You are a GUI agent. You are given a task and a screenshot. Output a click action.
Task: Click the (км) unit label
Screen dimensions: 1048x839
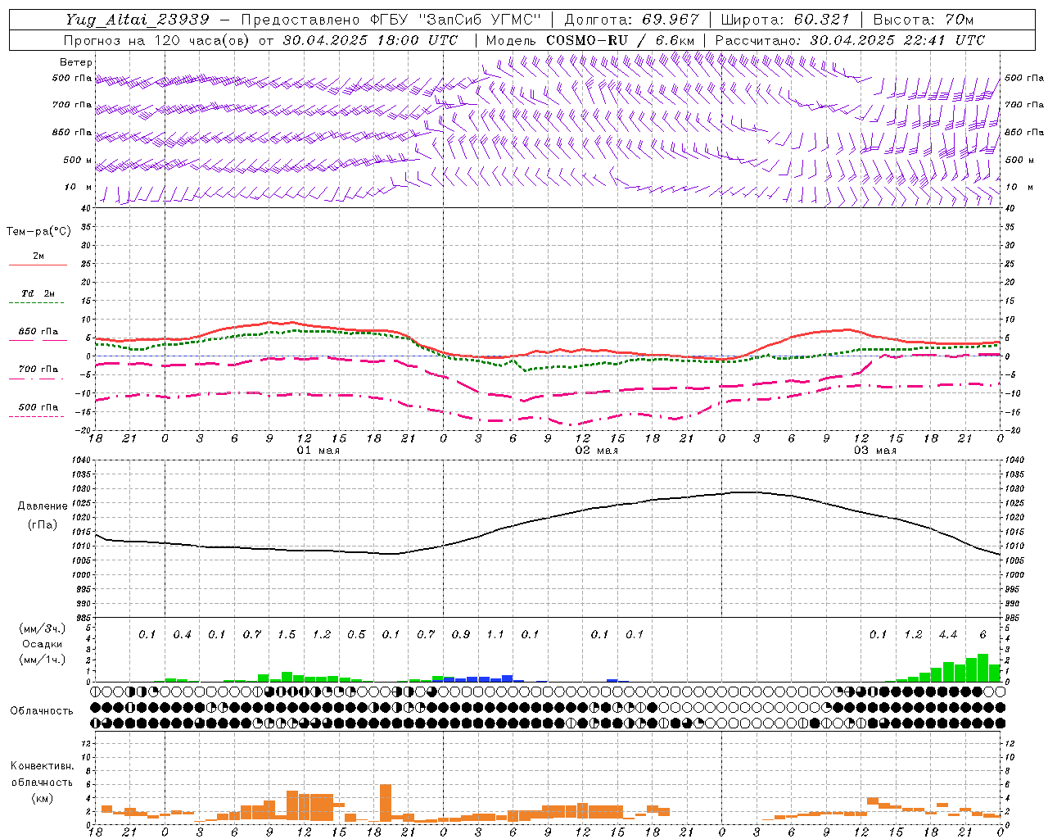point(42,798)
